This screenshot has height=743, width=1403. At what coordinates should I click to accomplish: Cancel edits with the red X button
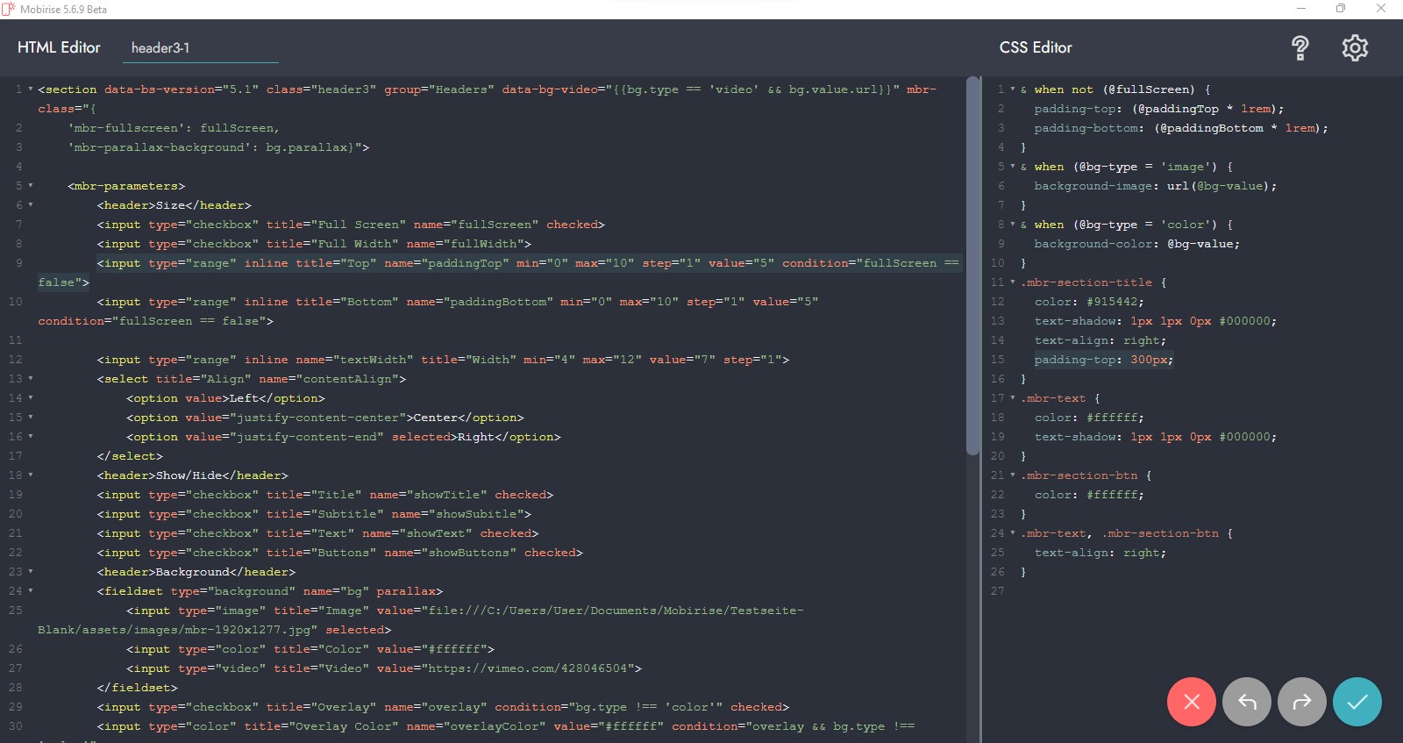[1191, 702]
